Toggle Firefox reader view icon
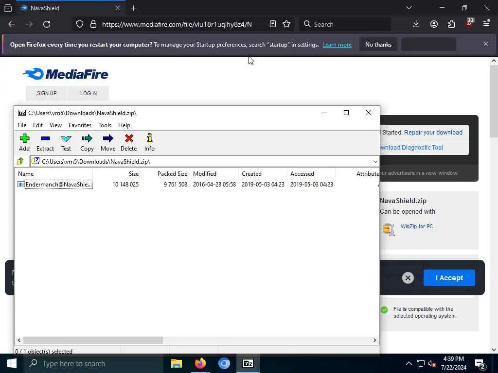Viewport: 498px width, 373px height. click(272, 24)
